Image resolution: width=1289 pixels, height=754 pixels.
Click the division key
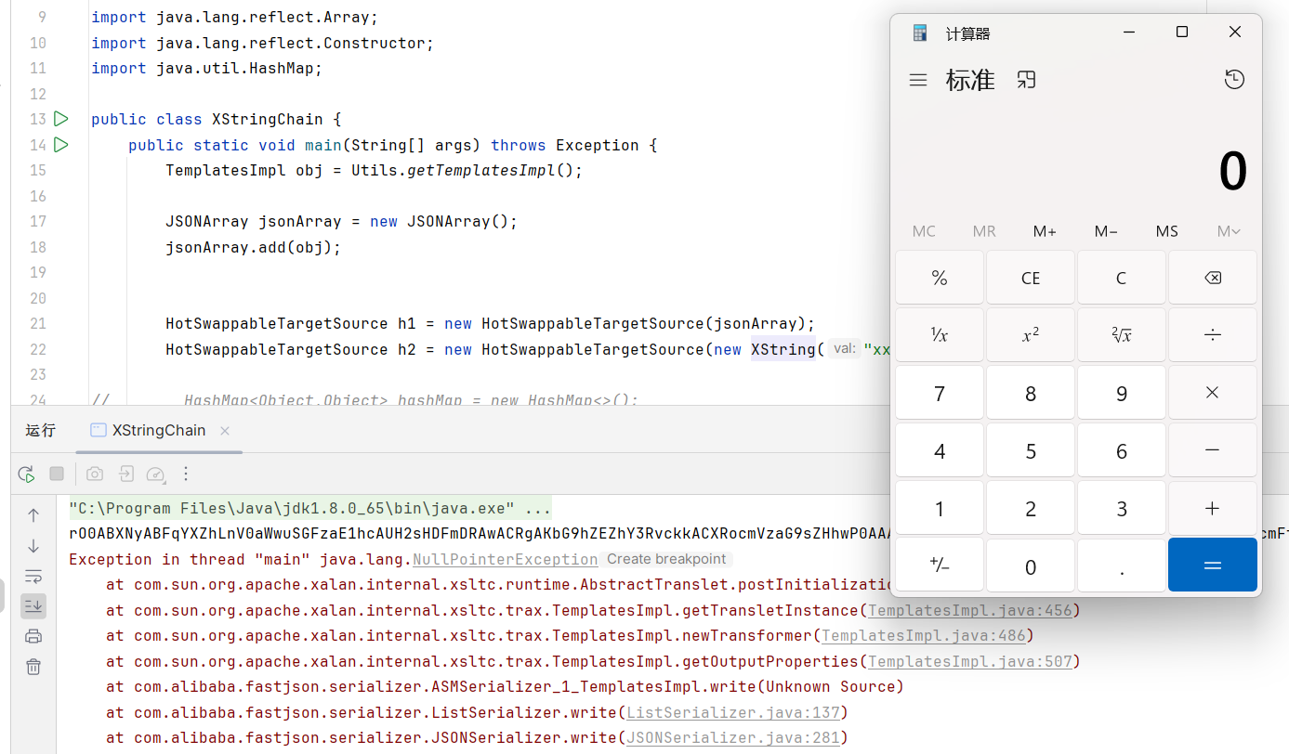click(x=1213, y=336)
